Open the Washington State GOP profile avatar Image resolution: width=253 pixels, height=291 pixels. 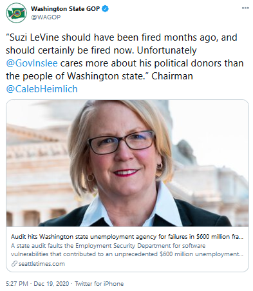click(x=17, y=13)
